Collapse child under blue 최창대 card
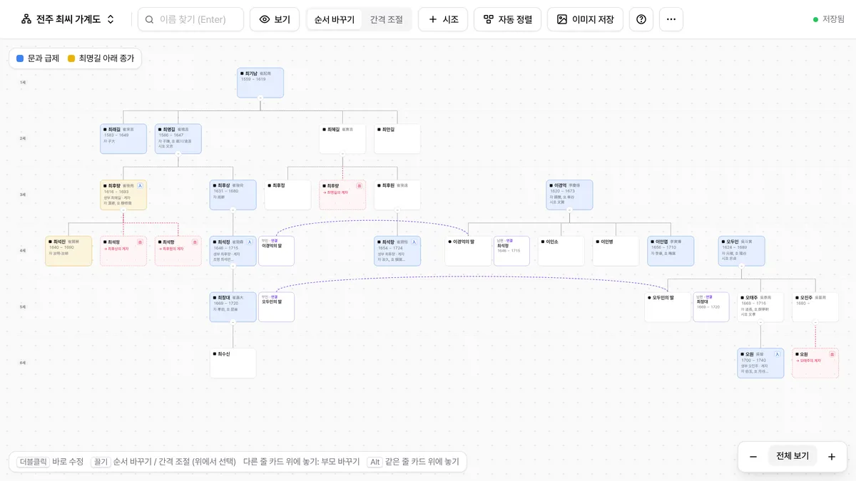This screenshot has height=481, width=856. click(x=233, y=322)
